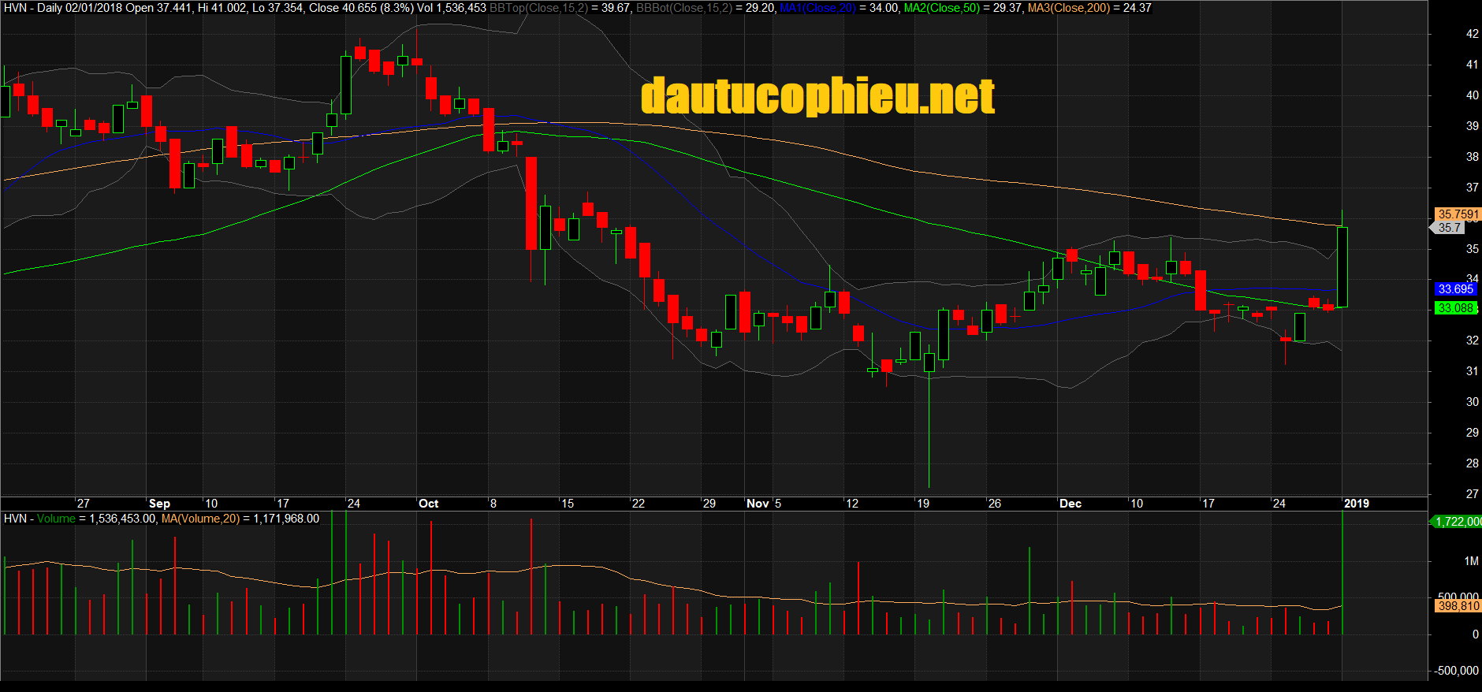Click the green Volume label in lower pane
Viewport: 1482px width, 692px height.
[56, 519]
